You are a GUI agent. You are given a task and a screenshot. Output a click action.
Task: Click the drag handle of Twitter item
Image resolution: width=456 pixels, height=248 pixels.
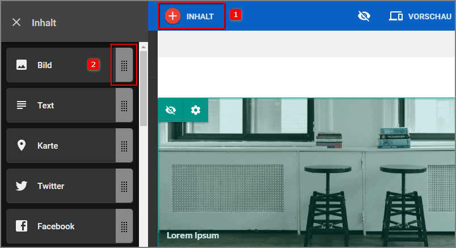(x=124, y=186)
